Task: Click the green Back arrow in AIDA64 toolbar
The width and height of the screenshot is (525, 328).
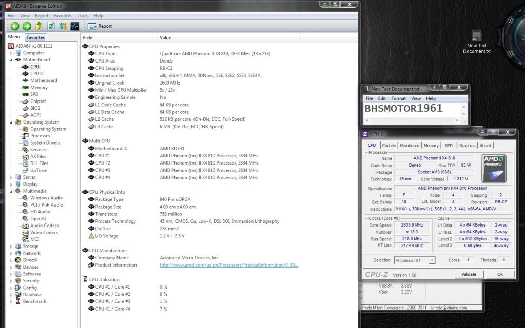Action: tap(15, 26)
